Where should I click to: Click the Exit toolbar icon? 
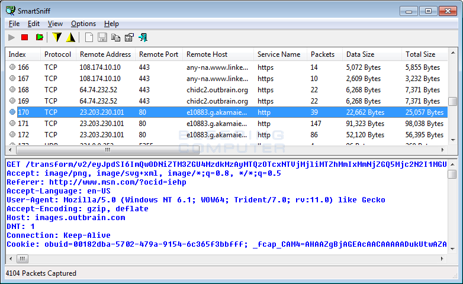pos(143,37)
